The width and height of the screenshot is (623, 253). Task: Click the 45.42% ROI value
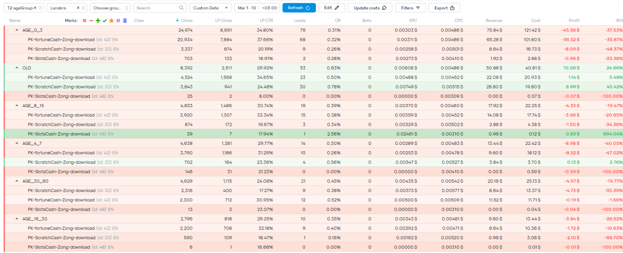coord(614,86)
